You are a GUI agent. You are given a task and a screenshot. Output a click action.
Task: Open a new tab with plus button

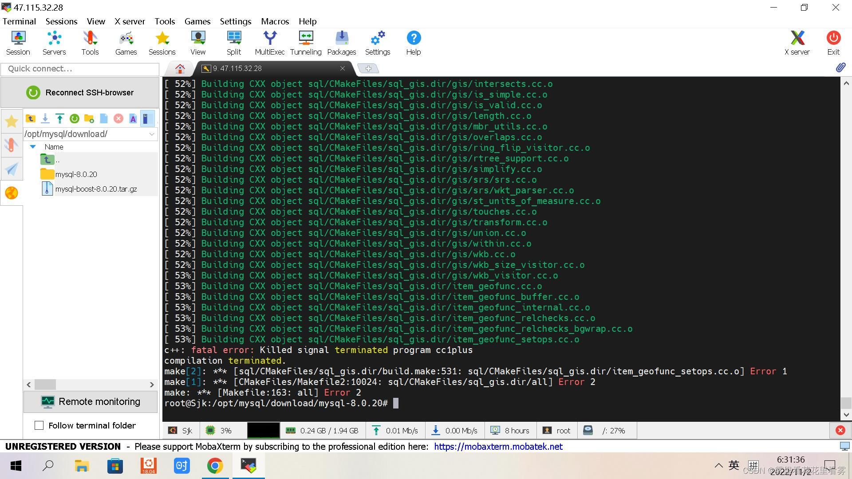click(368, 68)
